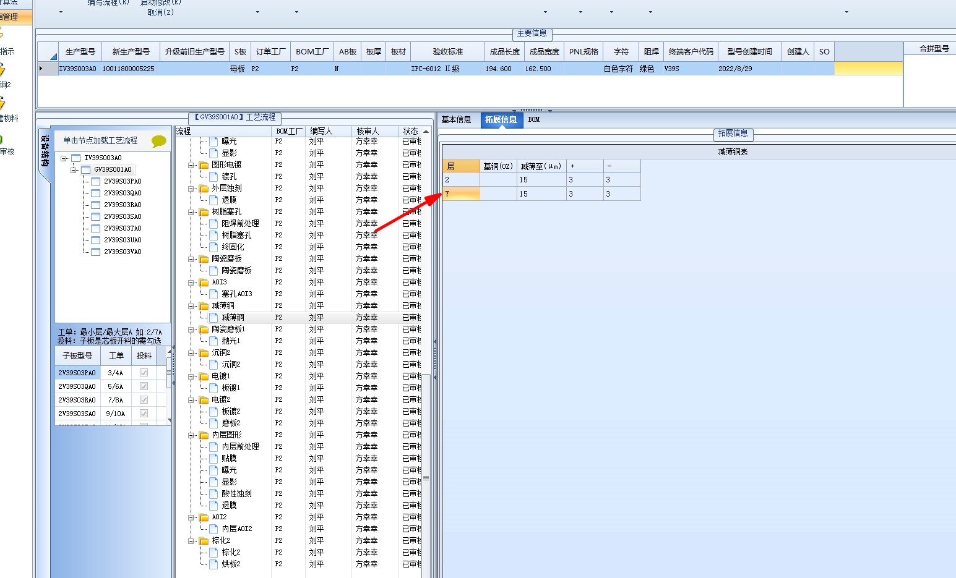The width and height of the screenshot is (956, 578).
Task: Click the 减薄至(μm) column header
Action: (541, 166)
